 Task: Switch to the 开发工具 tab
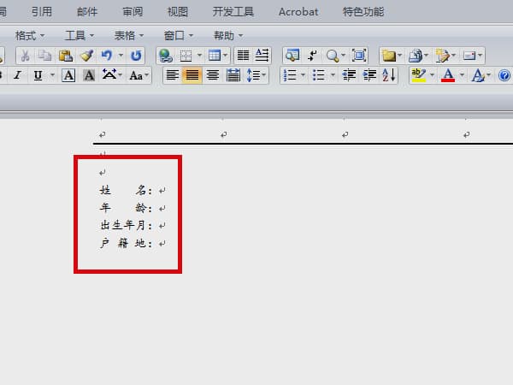pyautogui.click(x=233, y=12)
